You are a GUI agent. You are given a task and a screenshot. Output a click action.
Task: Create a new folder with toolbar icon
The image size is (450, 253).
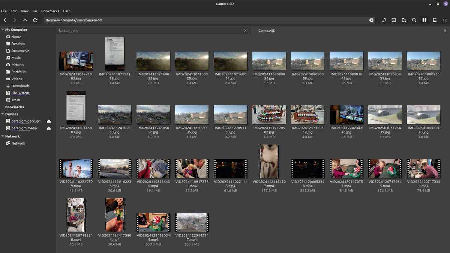(404, 20)
